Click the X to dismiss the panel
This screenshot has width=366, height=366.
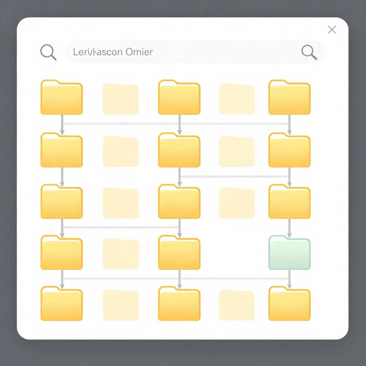pyautogui.click(x=332, y=29)
